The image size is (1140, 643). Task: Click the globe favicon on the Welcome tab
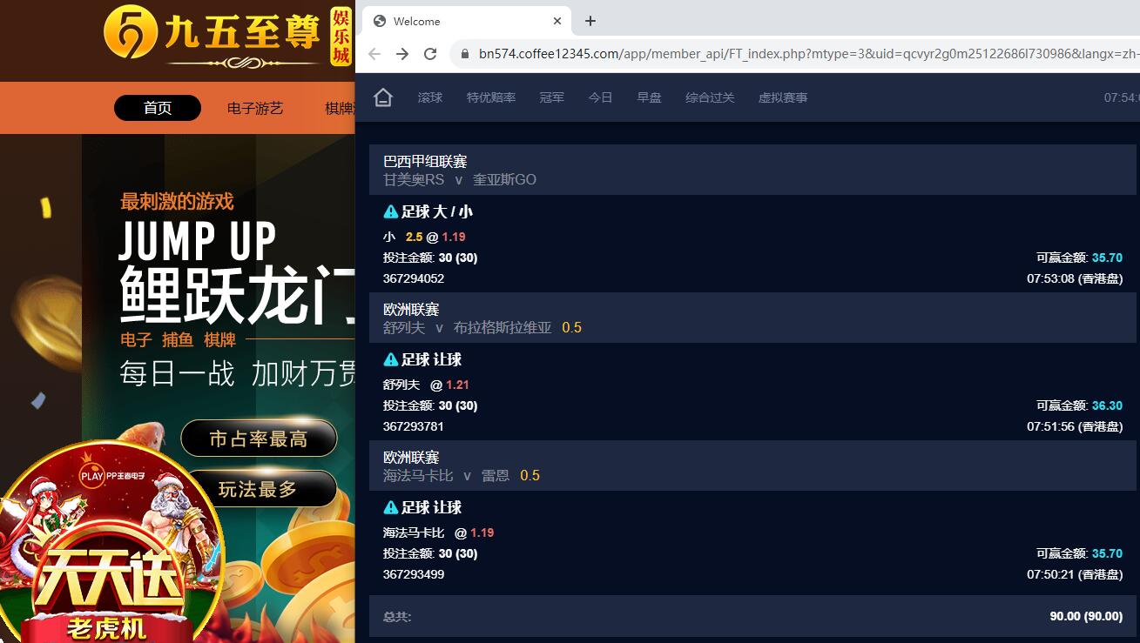click(x=379, y=21)
